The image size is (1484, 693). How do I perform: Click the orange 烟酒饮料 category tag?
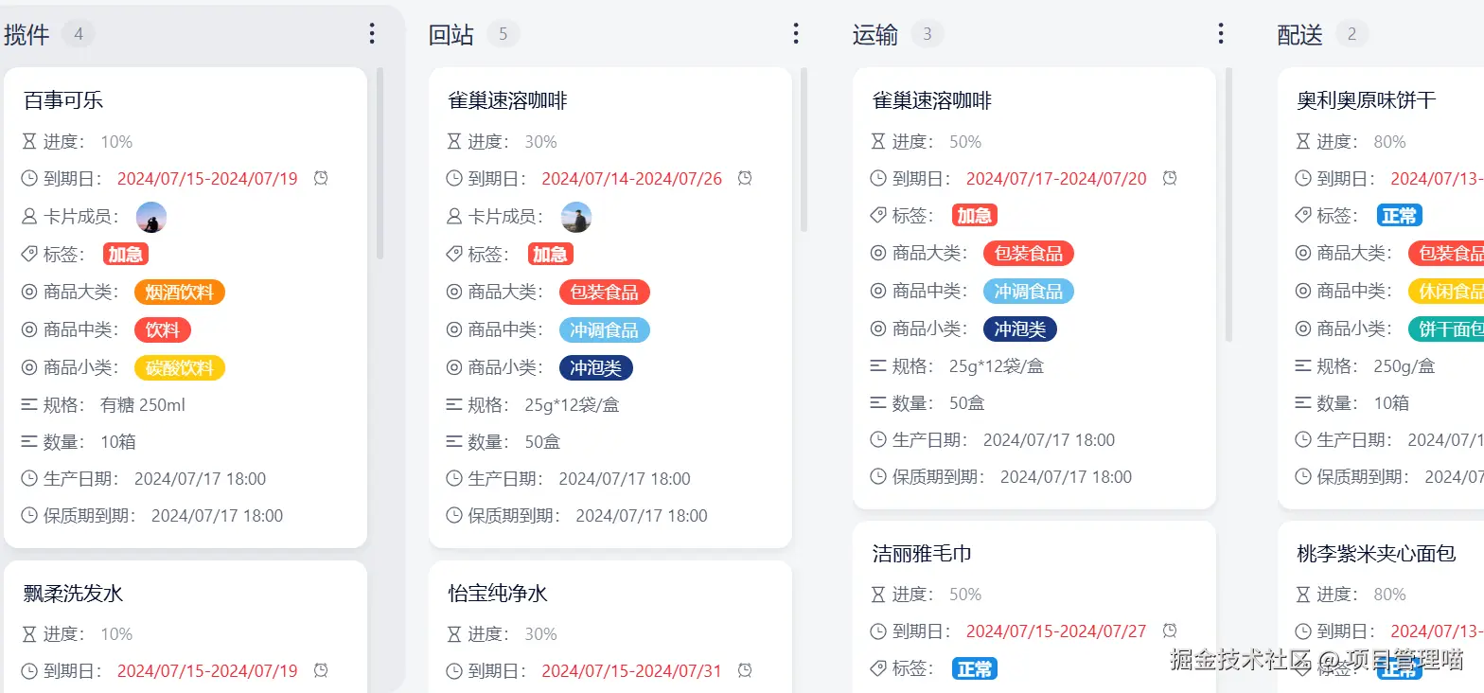click(x=180, y=292)
